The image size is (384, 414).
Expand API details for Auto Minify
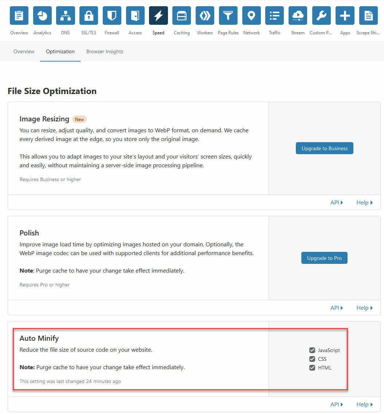tap(337, 404)
